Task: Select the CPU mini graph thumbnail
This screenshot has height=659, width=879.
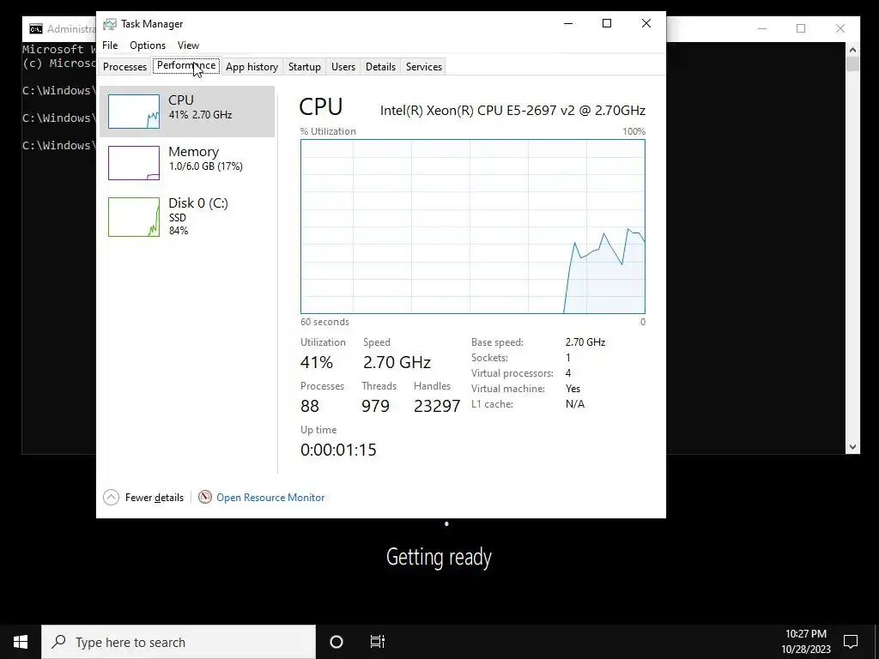Action: tap(133, 112)
